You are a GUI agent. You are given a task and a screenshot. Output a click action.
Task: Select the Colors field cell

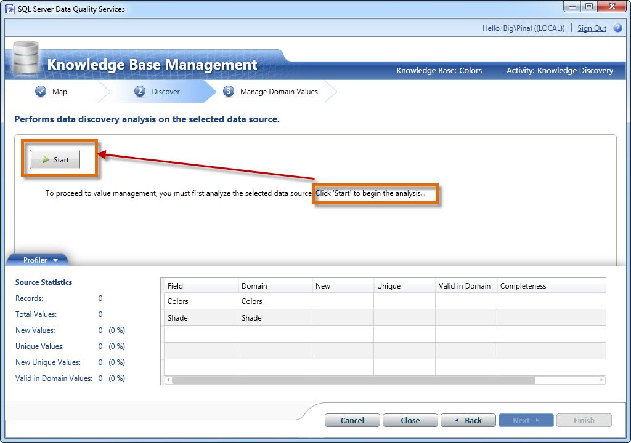202,301
